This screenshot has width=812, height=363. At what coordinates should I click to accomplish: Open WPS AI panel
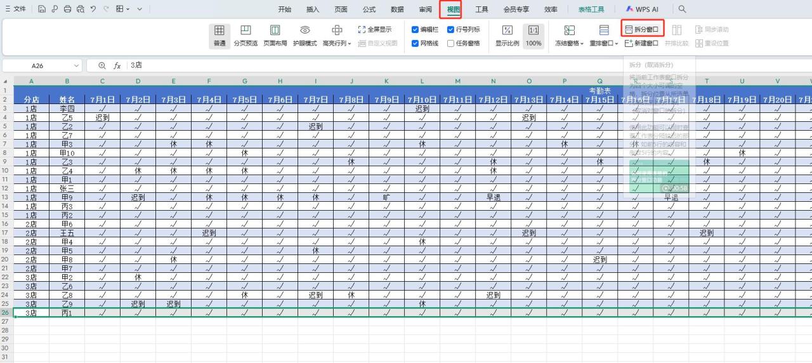643,10
